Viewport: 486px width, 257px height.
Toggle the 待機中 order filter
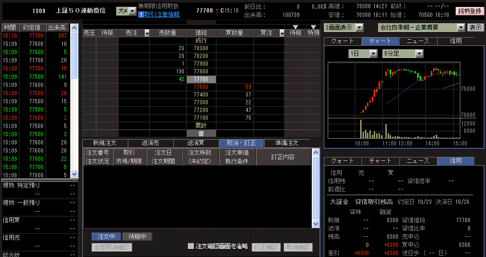(137, 237)
